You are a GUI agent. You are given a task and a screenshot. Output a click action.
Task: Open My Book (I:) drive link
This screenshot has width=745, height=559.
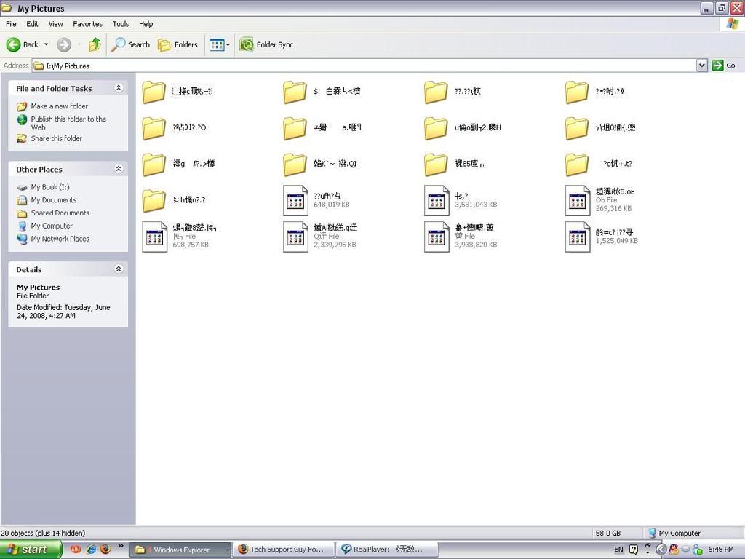coord(49,187)
